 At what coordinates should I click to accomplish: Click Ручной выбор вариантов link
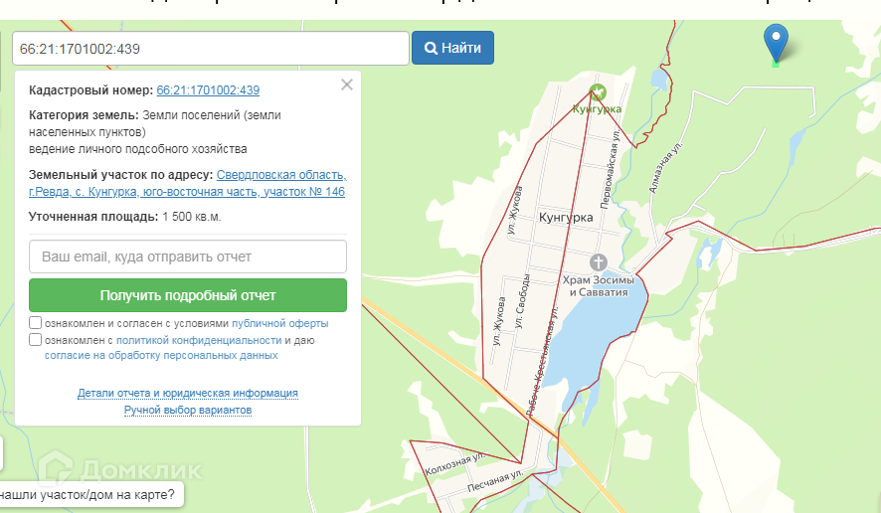[x=188, y=411]
